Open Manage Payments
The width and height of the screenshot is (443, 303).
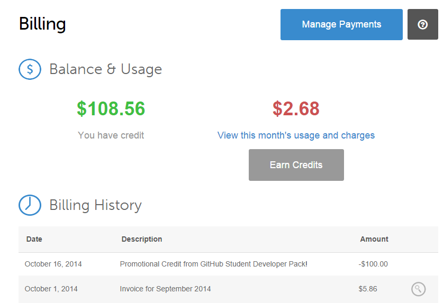[341, 24]
